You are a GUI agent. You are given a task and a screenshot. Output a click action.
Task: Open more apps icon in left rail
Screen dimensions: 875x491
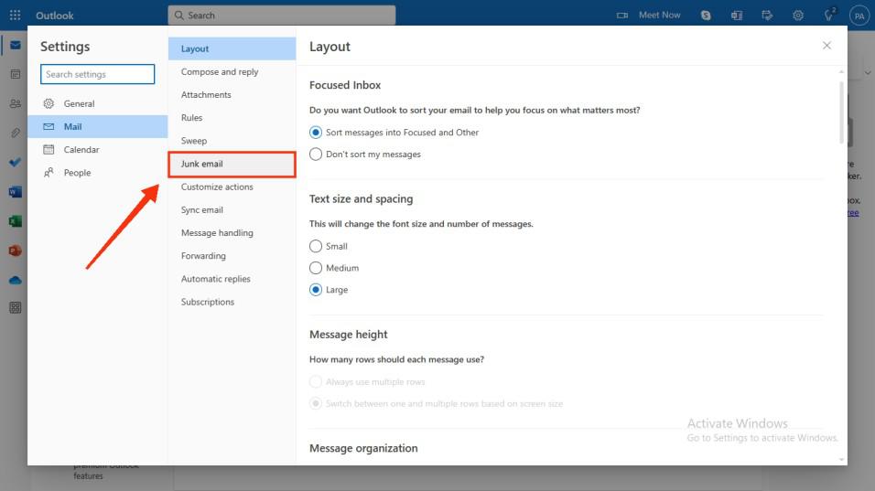tap(15, 307)
